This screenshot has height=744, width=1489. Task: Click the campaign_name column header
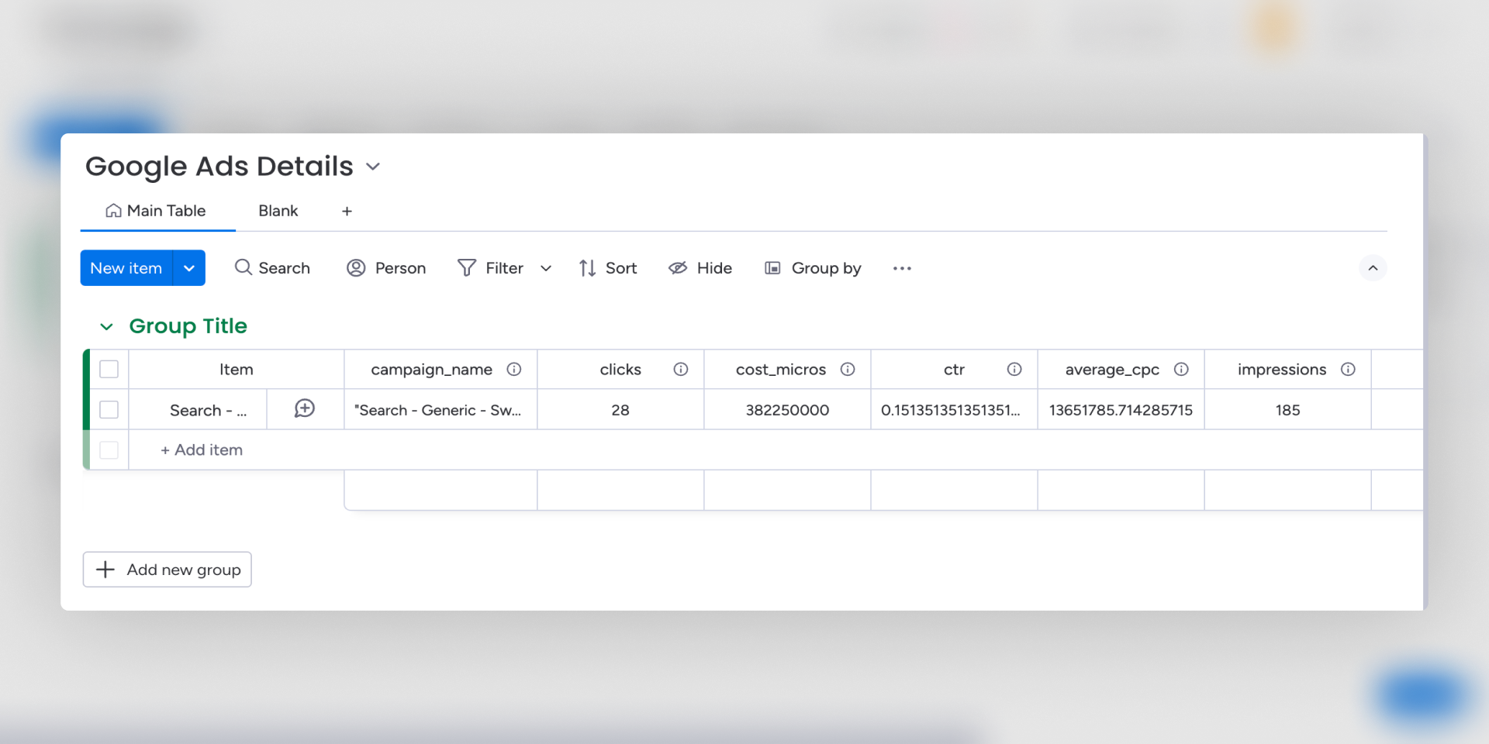click(440, 369)
